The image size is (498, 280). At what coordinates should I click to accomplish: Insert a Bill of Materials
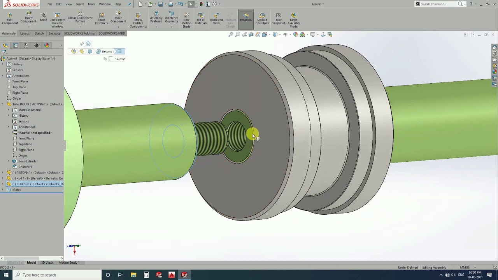[x=201, y=19]
